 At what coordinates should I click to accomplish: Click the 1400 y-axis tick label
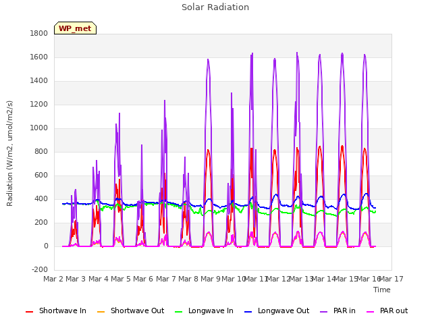[x=39, y=81]
